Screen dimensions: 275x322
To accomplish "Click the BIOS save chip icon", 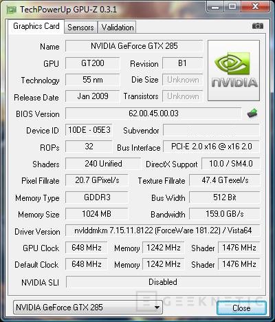I will (252, 114).
